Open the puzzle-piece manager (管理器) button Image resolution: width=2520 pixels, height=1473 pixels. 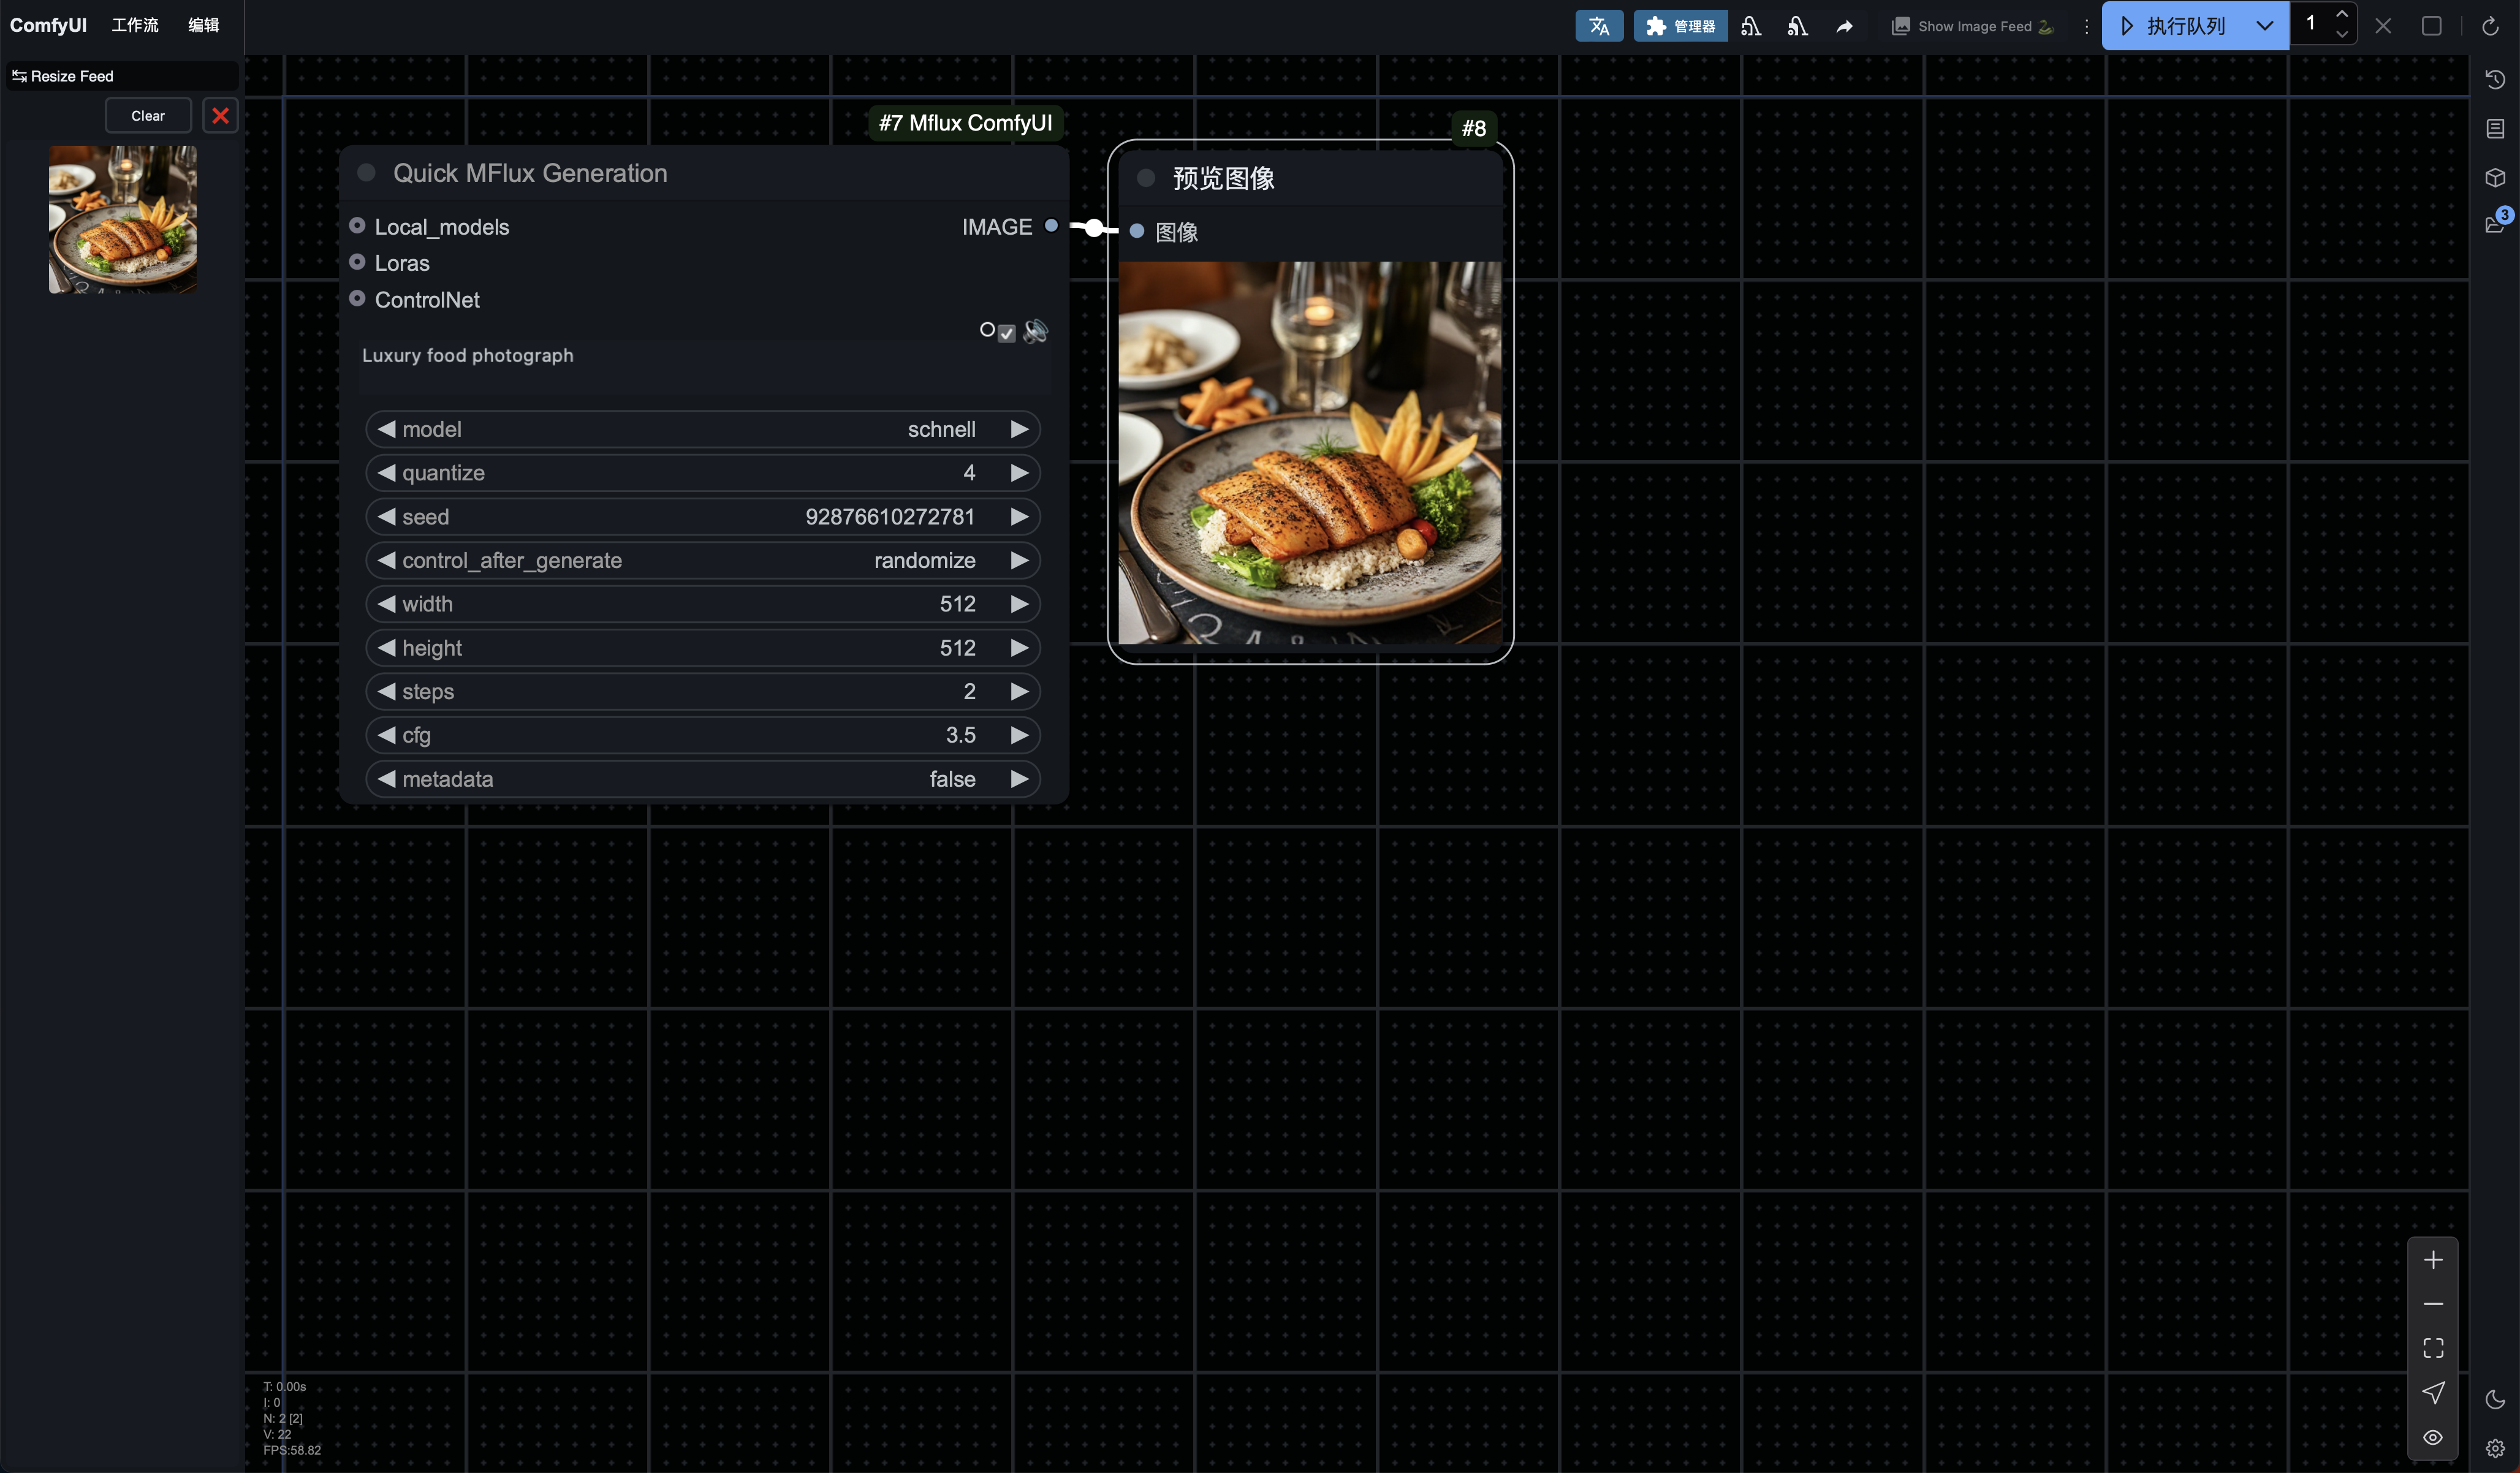pos(1680,26)
